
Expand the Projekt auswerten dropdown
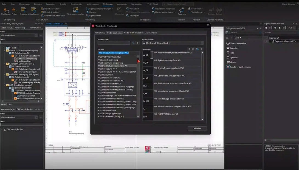point(60,8)
